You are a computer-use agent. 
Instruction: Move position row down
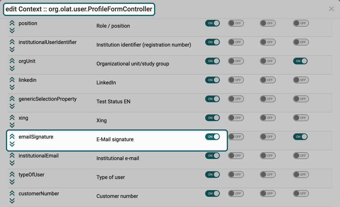[x=12, y=31]
